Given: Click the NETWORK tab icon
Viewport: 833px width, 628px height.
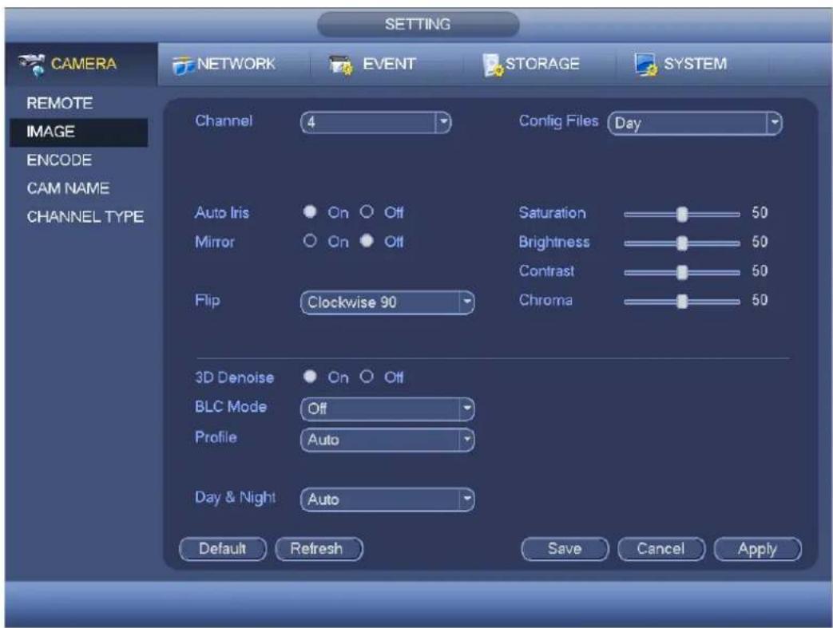Looking at the screenshot, I should click(x=183, y=65).
